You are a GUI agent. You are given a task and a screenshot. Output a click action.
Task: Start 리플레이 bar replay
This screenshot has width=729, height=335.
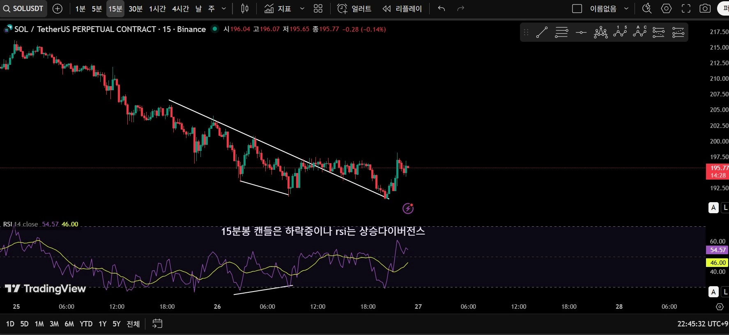tap(402, 9)
